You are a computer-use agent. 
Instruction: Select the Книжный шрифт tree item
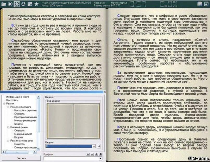(x=23, y=134)
